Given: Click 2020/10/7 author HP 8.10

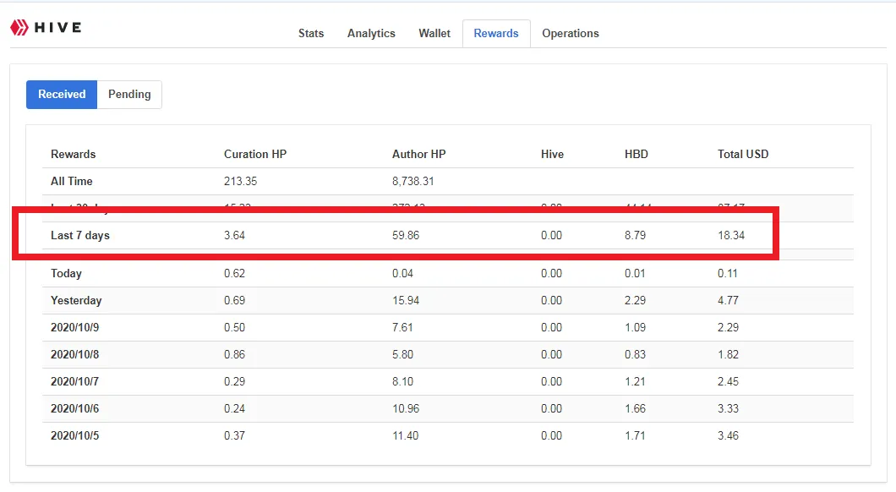Looking at the screenshot, I should point(402,382).
